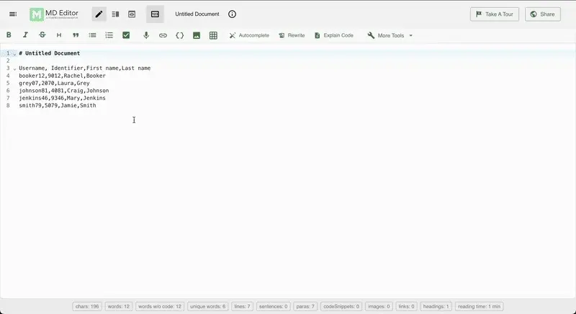The image size is (576, 314).
Task: Click the MD Editor logo
Action: tap(54, 14)
